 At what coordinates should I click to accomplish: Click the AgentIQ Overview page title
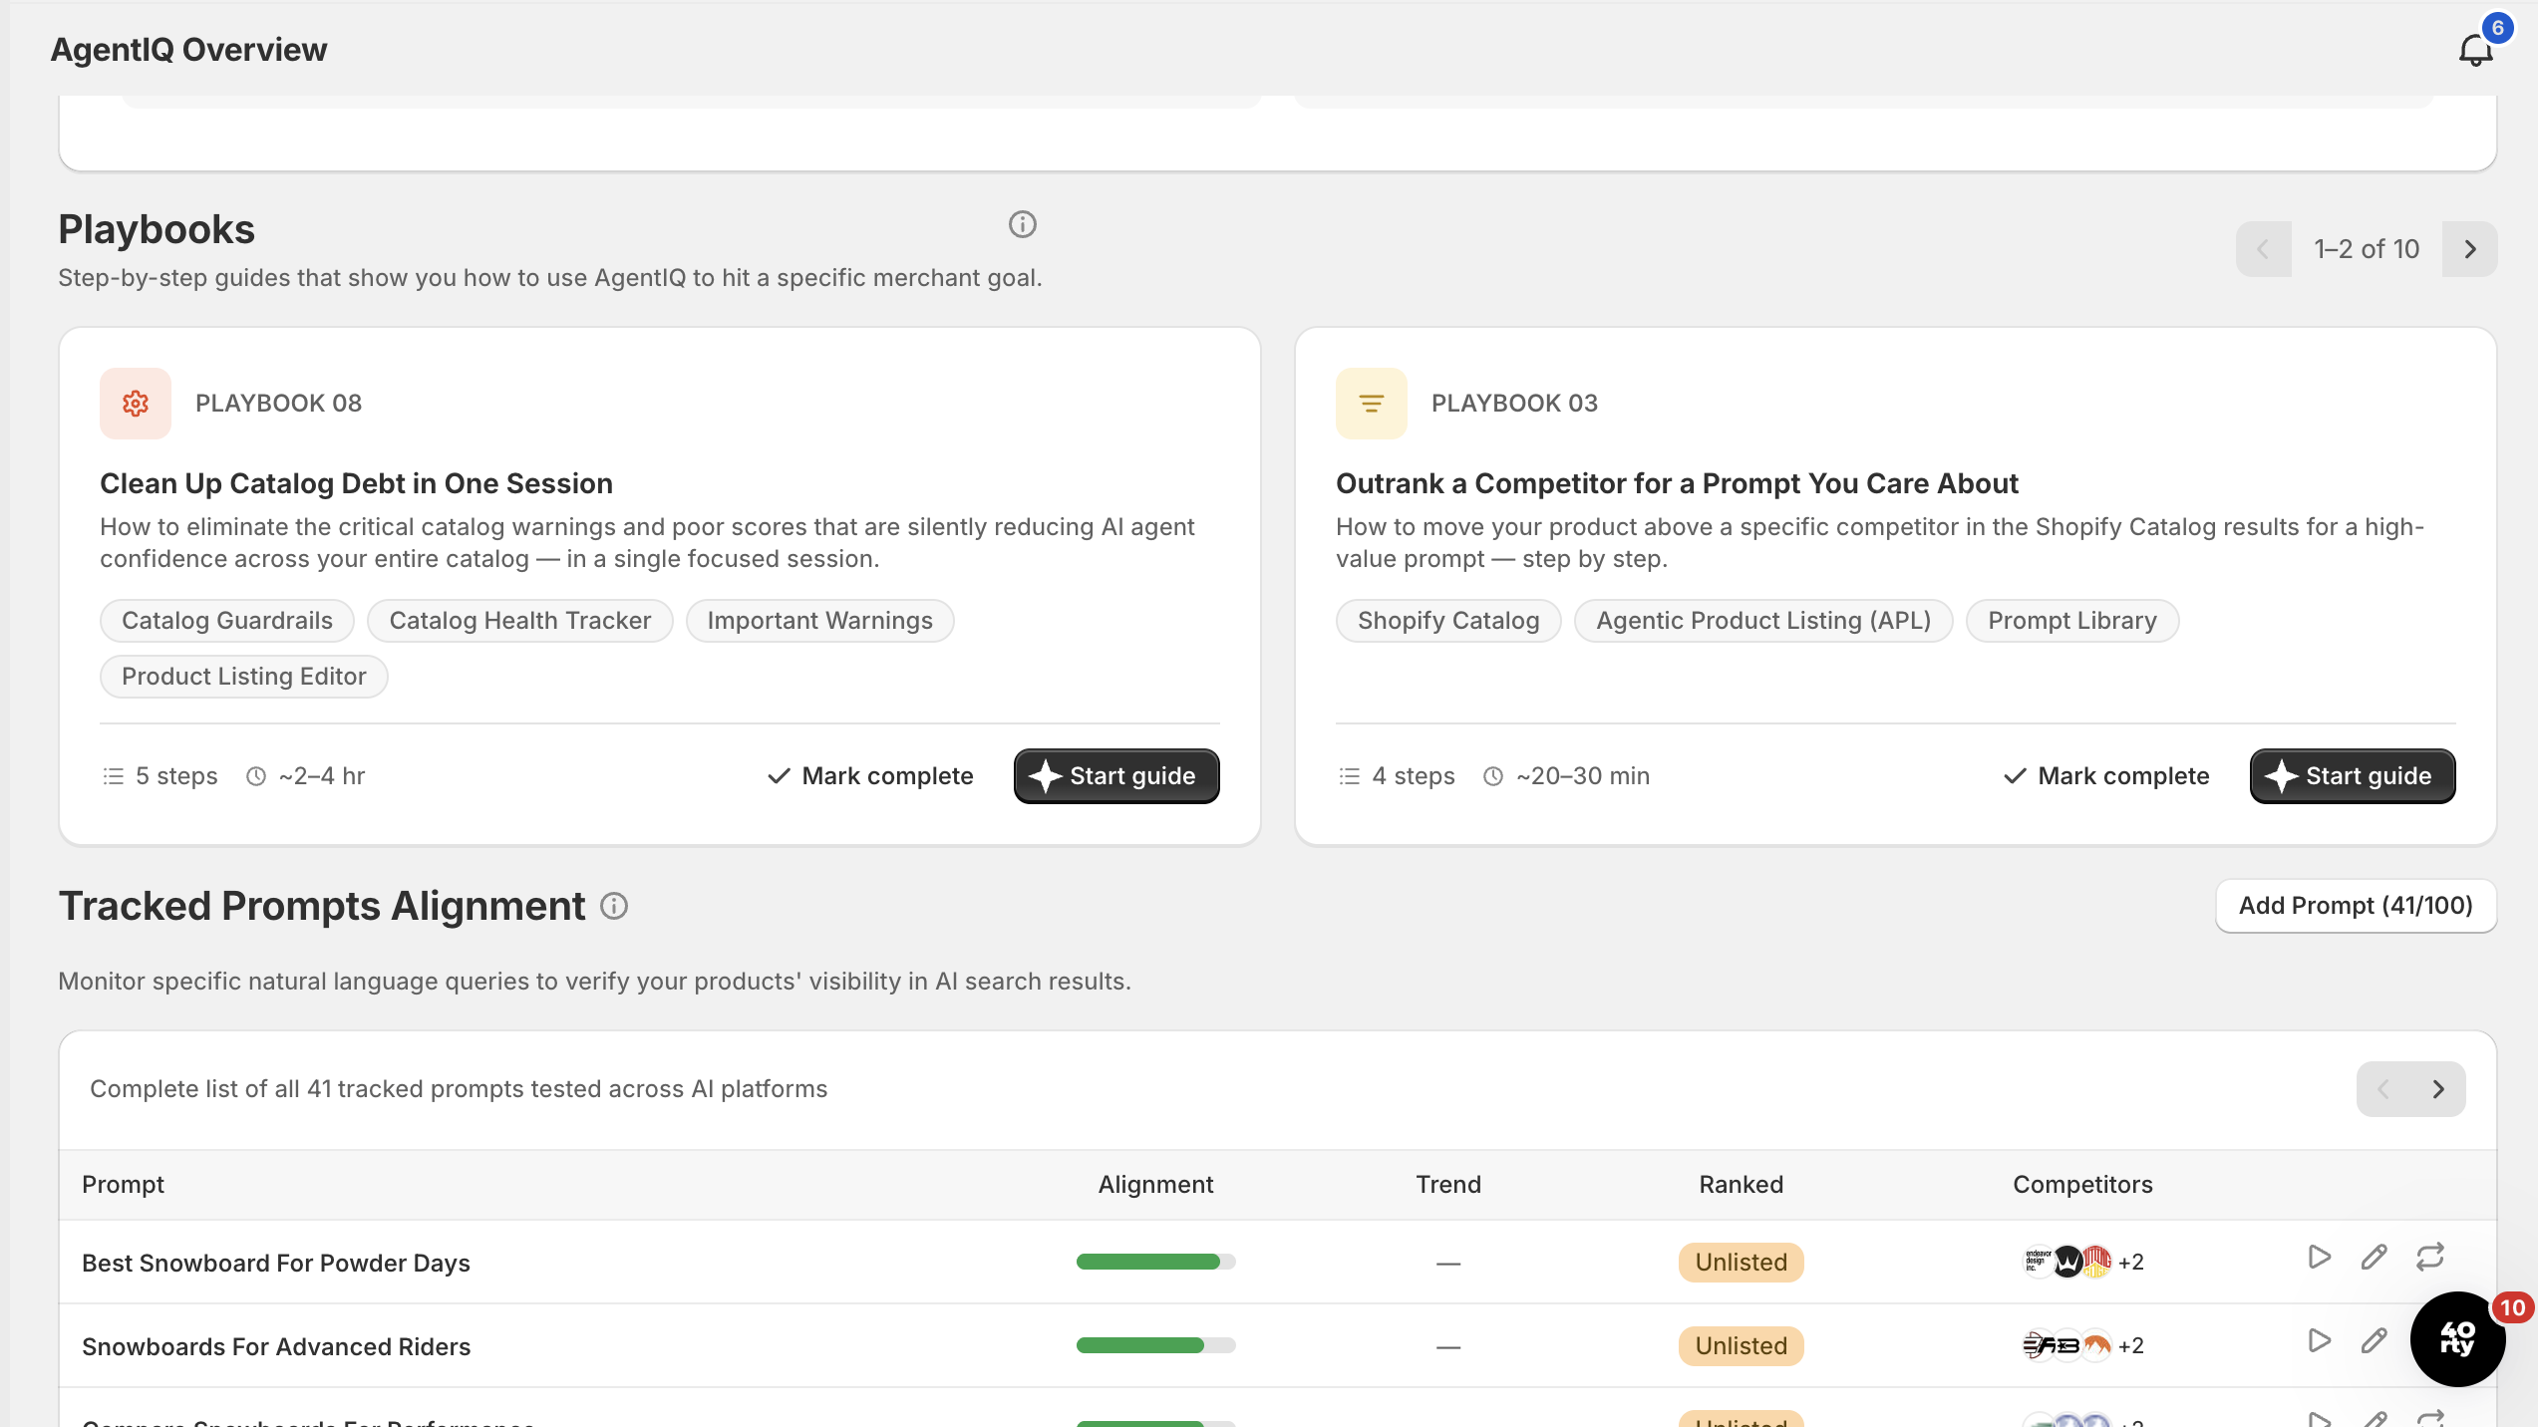click(x=188, y=50)
